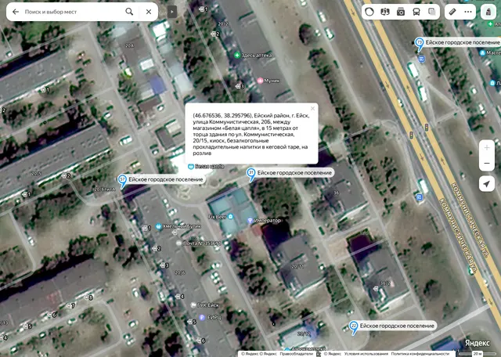The image size is (501, 357).
Task: Open the map layers switcher icon
Action: pos(431,12)
